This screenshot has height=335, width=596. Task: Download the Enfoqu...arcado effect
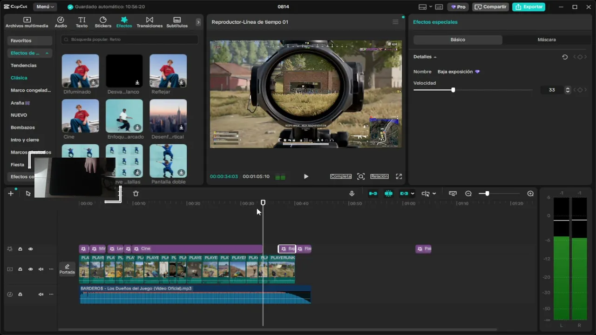point(137,127)
